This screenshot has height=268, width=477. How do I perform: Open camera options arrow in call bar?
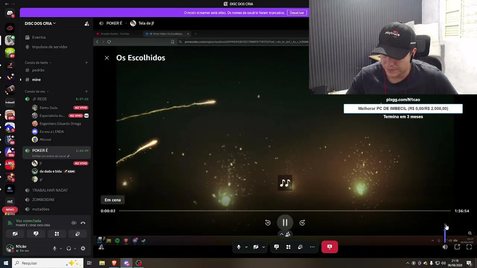263,247
